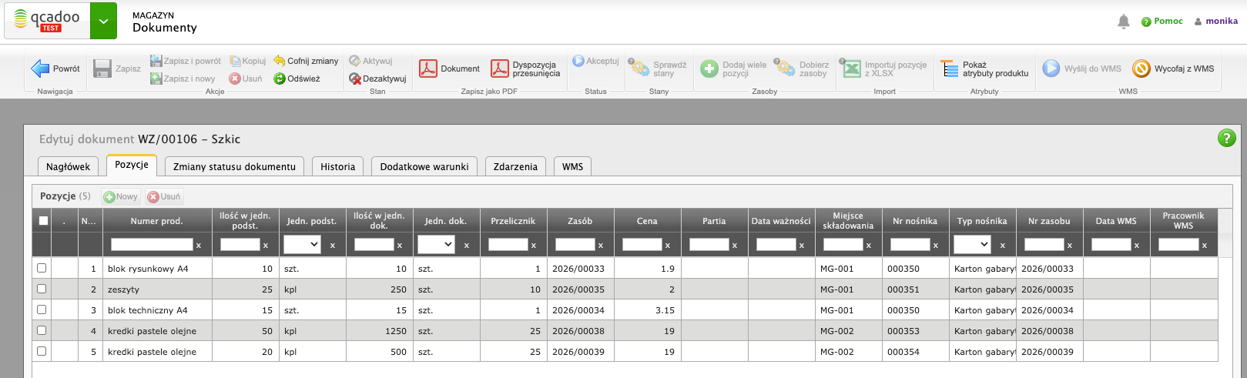
Task: Click the Powrót back arrow icon
Action: (40, 69)
